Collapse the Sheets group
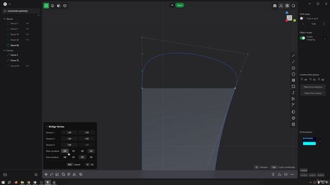 [x=4, y=19]
